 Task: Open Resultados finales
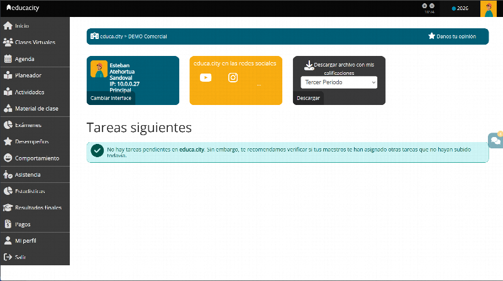[x=35, y=208]
